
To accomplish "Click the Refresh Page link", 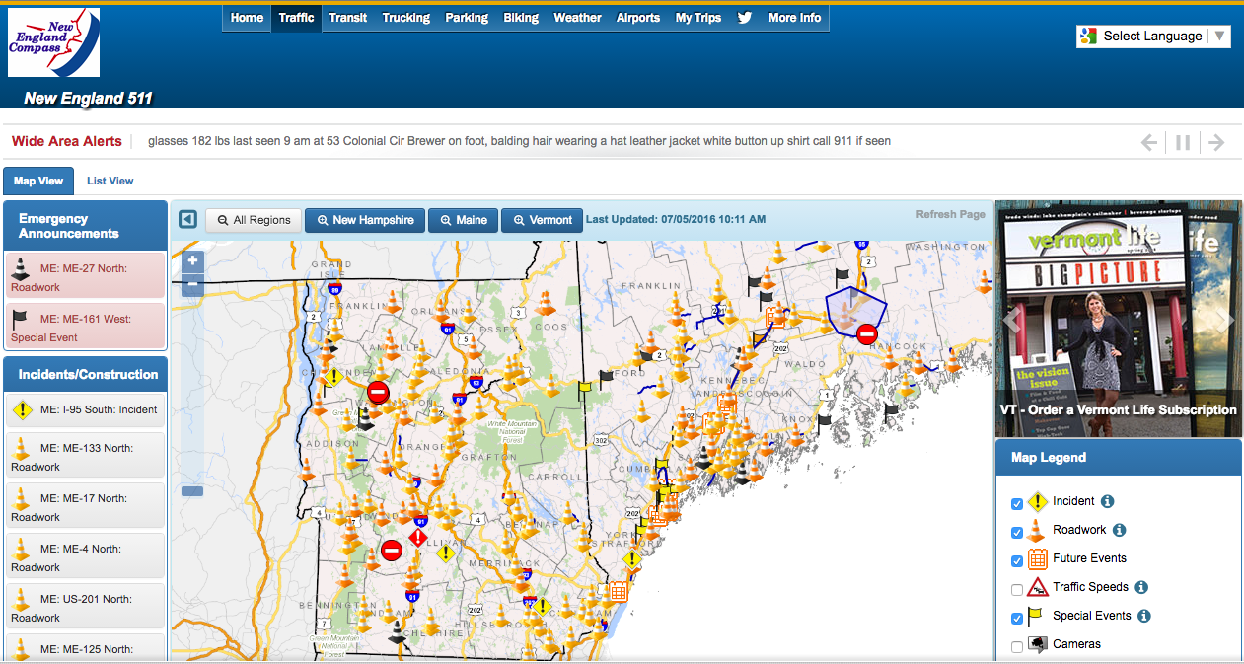I will (950, 214).
